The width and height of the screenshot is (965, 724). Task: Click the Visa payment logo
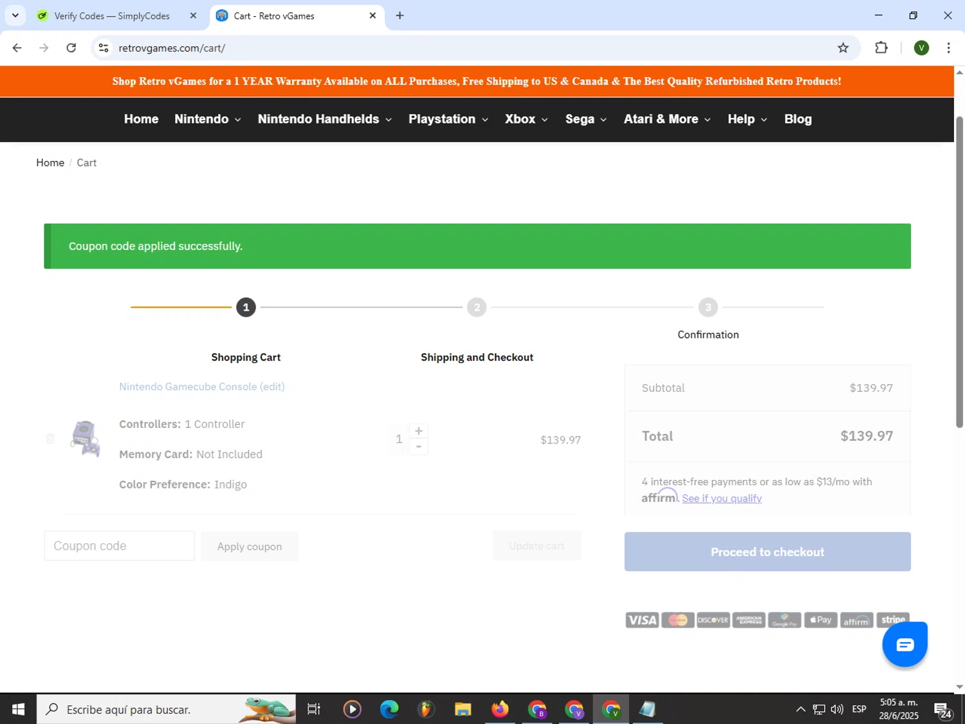642,620
